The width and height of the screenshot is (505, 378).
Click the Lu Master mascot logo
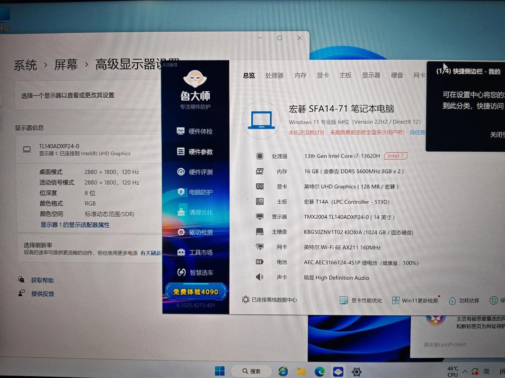pyautogui.click(x=195, y=79)
